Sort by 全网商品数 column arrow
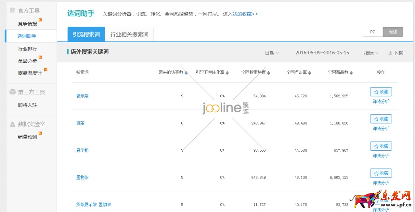This screenshot has height=212, width=415. click(x=351, y=73)
